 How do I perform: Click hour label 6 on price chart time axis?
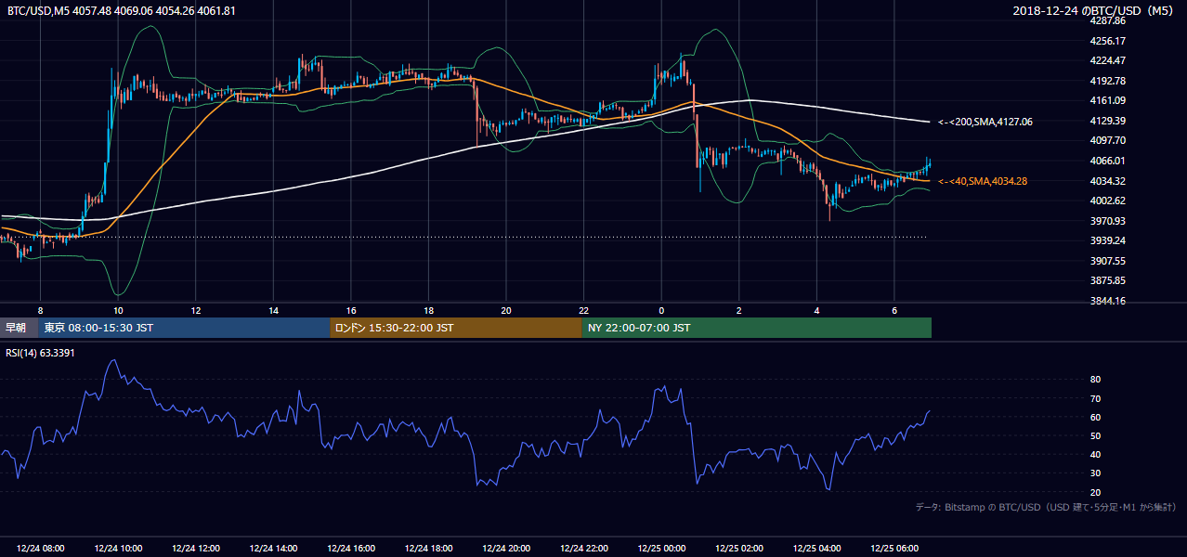point(894,310)
